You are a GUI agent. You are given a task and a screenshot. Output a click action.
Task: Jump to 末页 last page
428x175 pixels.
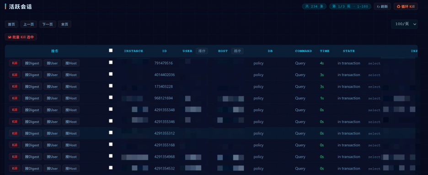point(64,24)
